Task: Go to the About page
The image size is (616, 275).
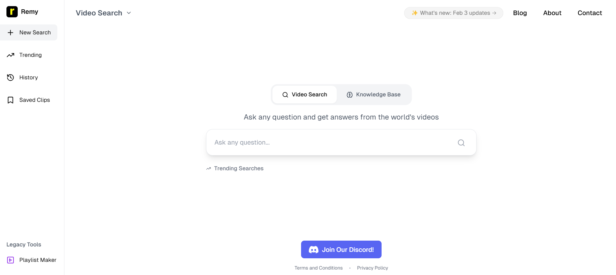Action: tap(552, 13)
